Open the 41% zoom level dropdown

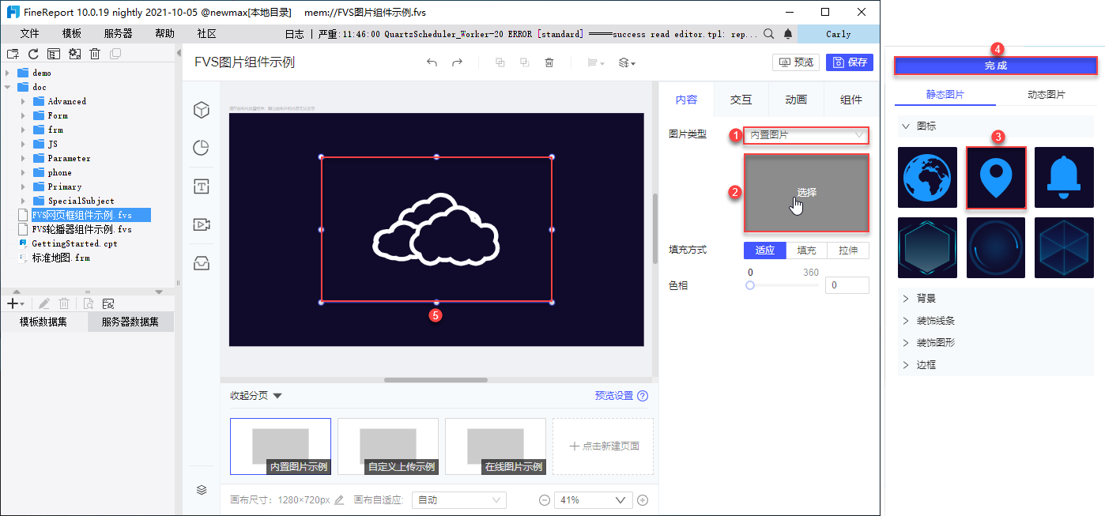point(594,500)
